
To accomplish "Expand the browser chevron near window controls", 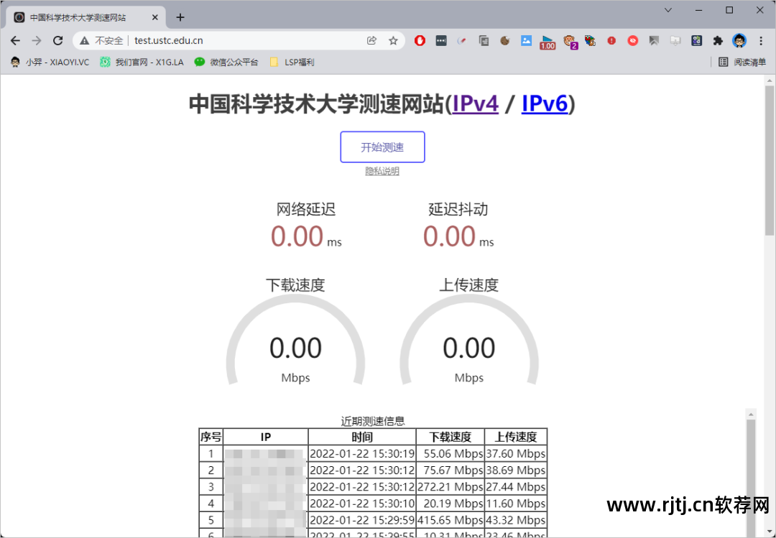I will (668, 10).
